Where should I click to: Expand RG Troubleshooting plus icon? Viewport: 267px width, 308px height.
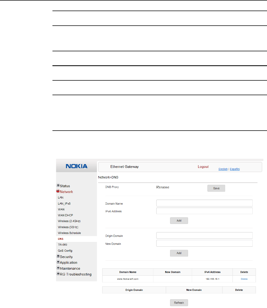pos(58,273)
